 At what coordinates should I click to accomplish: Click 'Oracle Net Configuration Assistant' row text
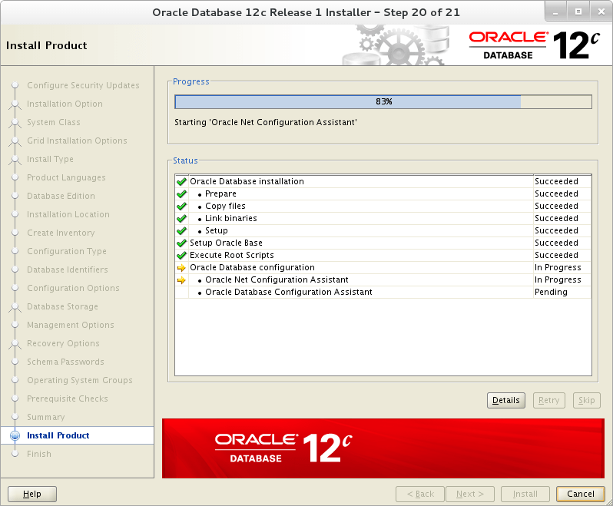pos(277,279)
